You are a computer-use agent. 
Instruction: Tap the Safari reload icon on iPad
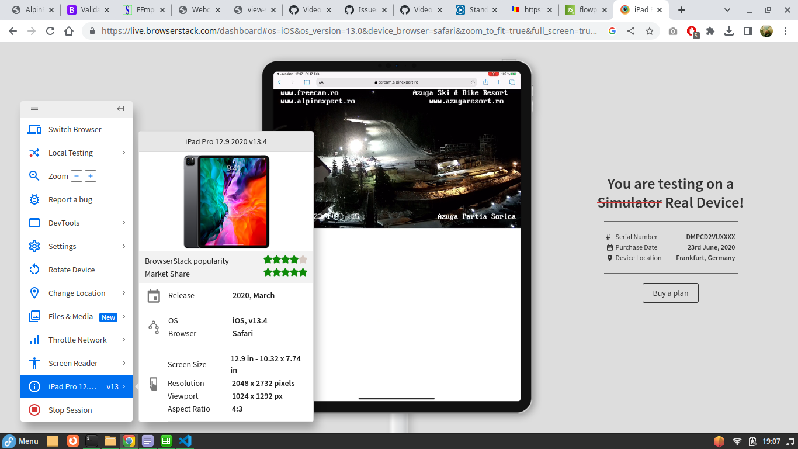pyautogui.click(x=473, y=82)
